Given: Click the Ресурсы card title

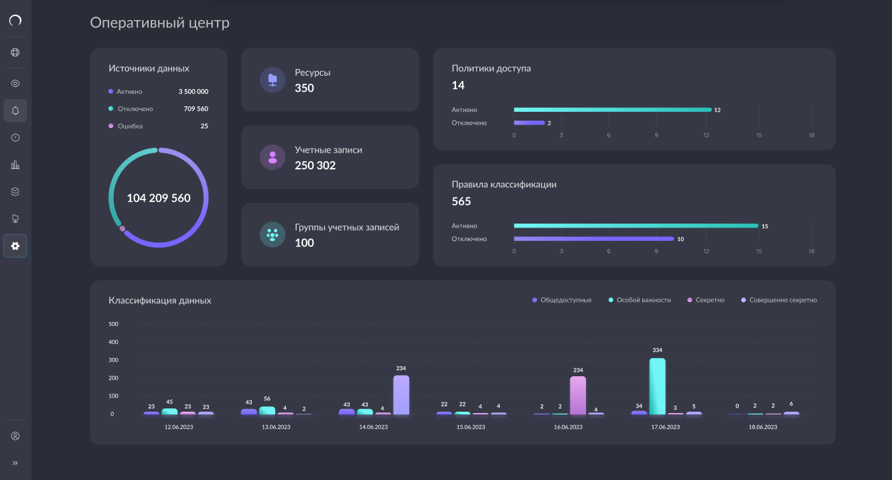Looking at the screenshot, I should point(313,72).
